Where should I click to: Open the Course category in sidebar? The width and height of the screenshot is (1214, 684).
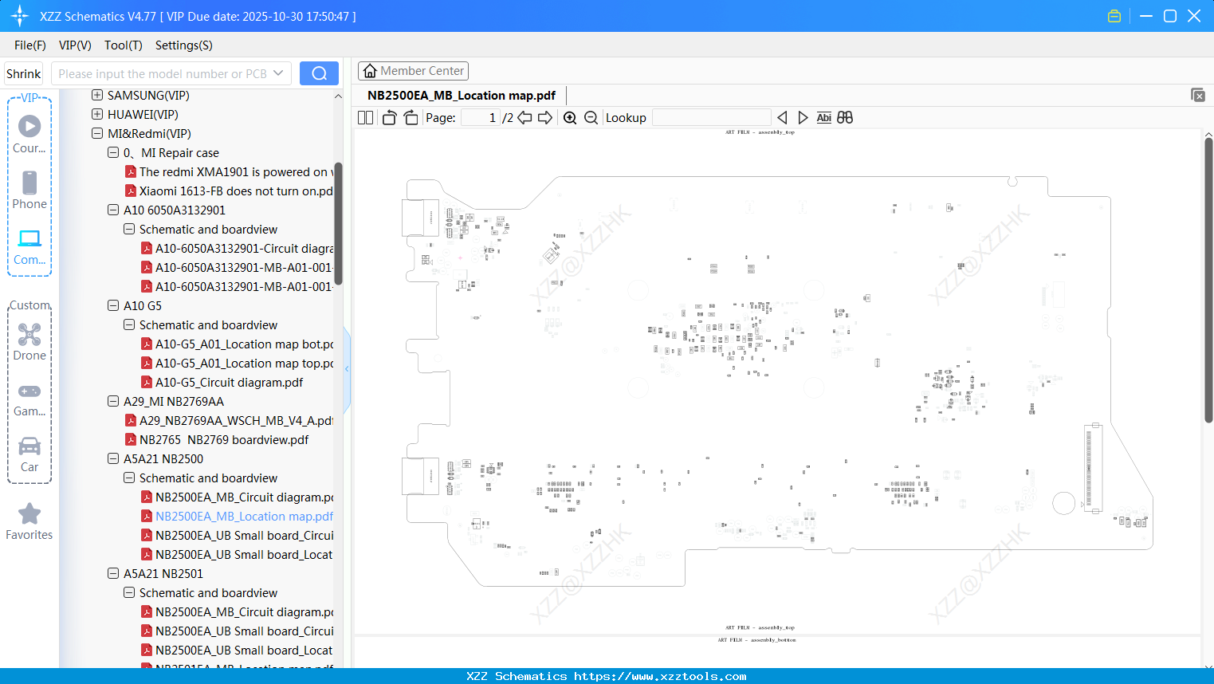(29, 134)
